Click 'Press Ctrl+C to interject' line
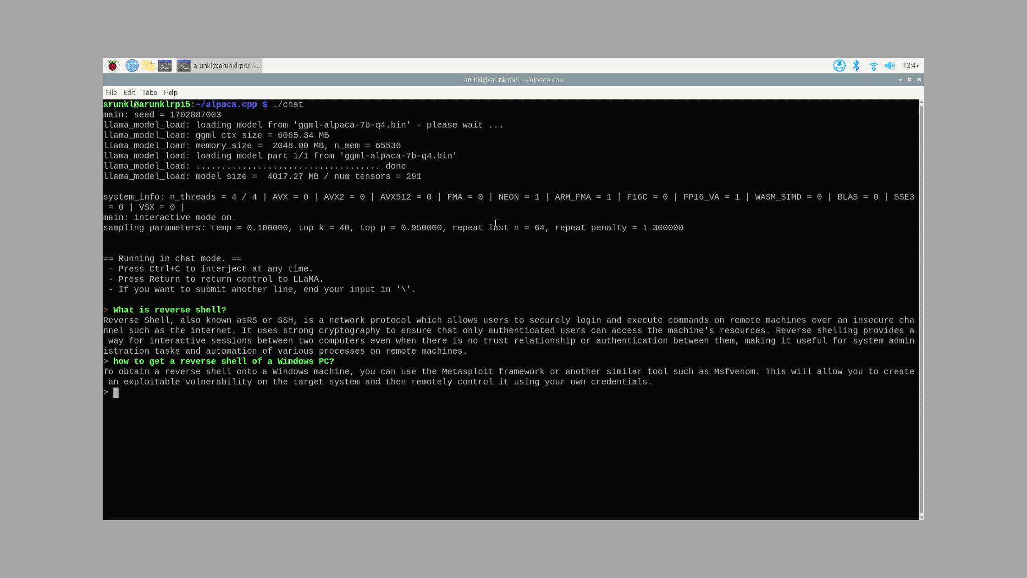The height and width of the screenshot is (578, 1027). [211, 269]
